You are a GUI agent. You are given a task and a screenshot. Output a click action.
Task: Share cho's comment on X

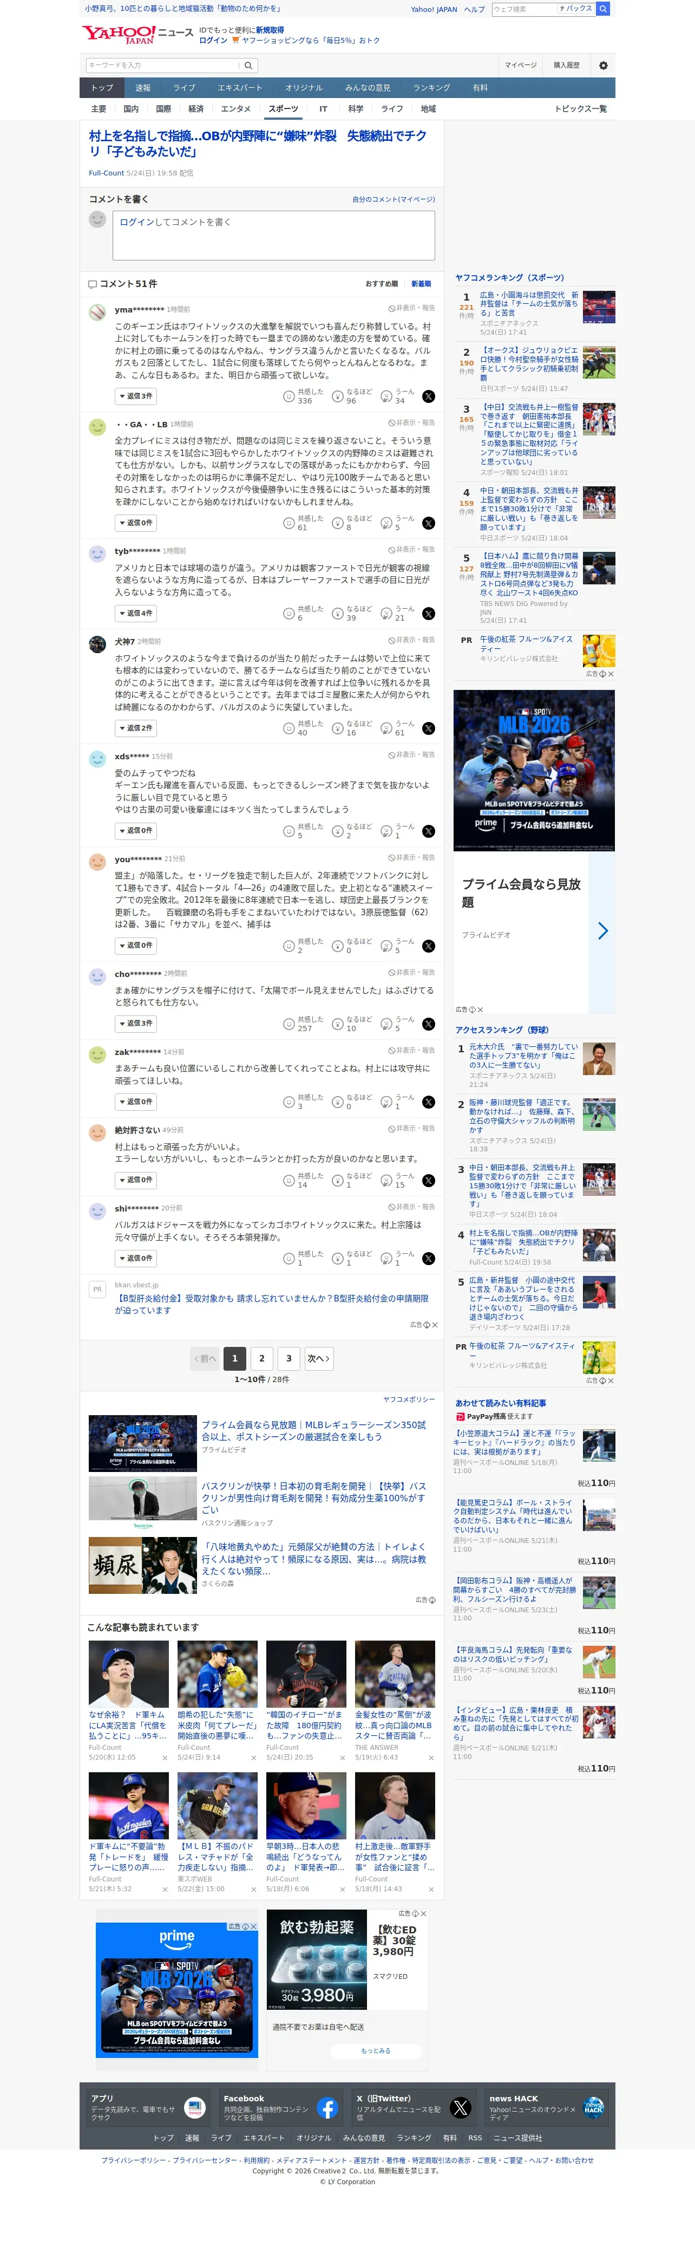pos(428,1024)
